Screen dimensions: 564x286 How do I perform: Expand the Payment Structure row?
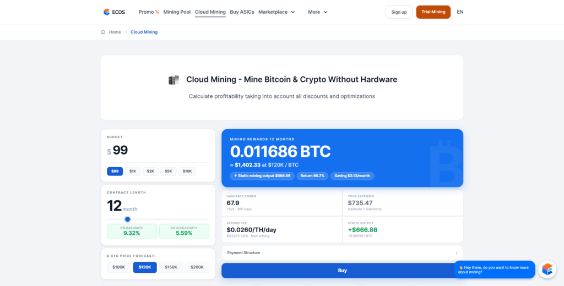tap(342, 253)
